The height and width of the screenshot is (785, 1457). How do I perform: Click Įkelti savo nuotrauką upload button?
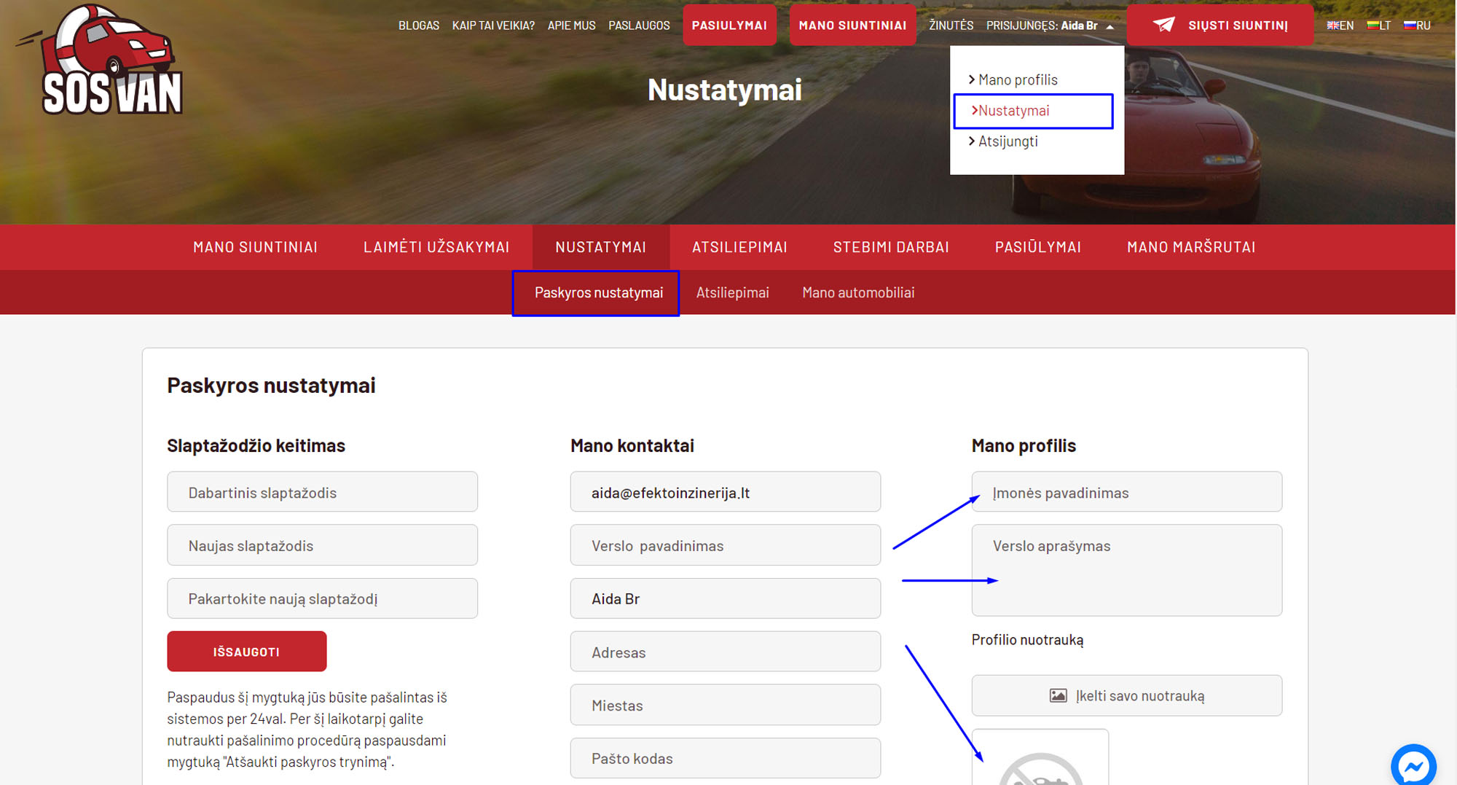pyautogui.click(x=1126, y=695)
